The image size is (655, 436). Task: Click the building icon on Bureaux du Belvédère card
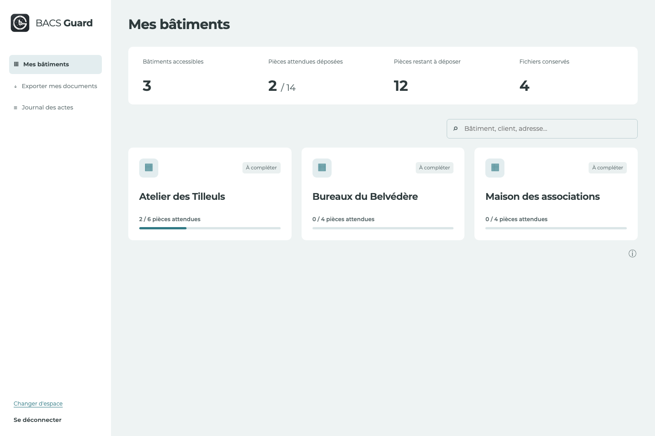click(x=322, y=168)
